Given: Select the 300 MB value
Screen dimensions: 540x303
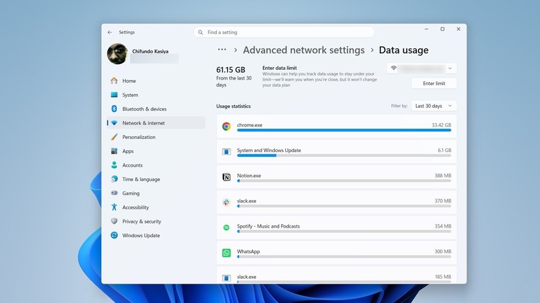Looking at the screenshot, I should point(442,252).
